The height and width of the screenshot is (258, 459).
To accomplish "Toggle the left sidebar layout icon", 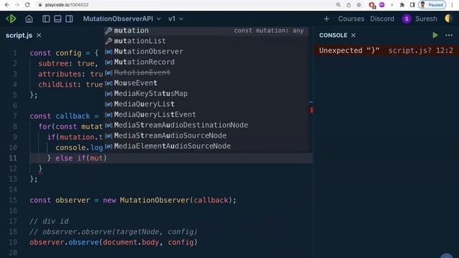I will [46, 19].
